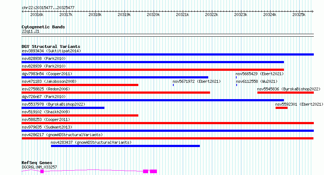The height and width of the screenshot is (175, 324).
Task: Select the small red bar of nsv5592301
Action: coord(281,108)
